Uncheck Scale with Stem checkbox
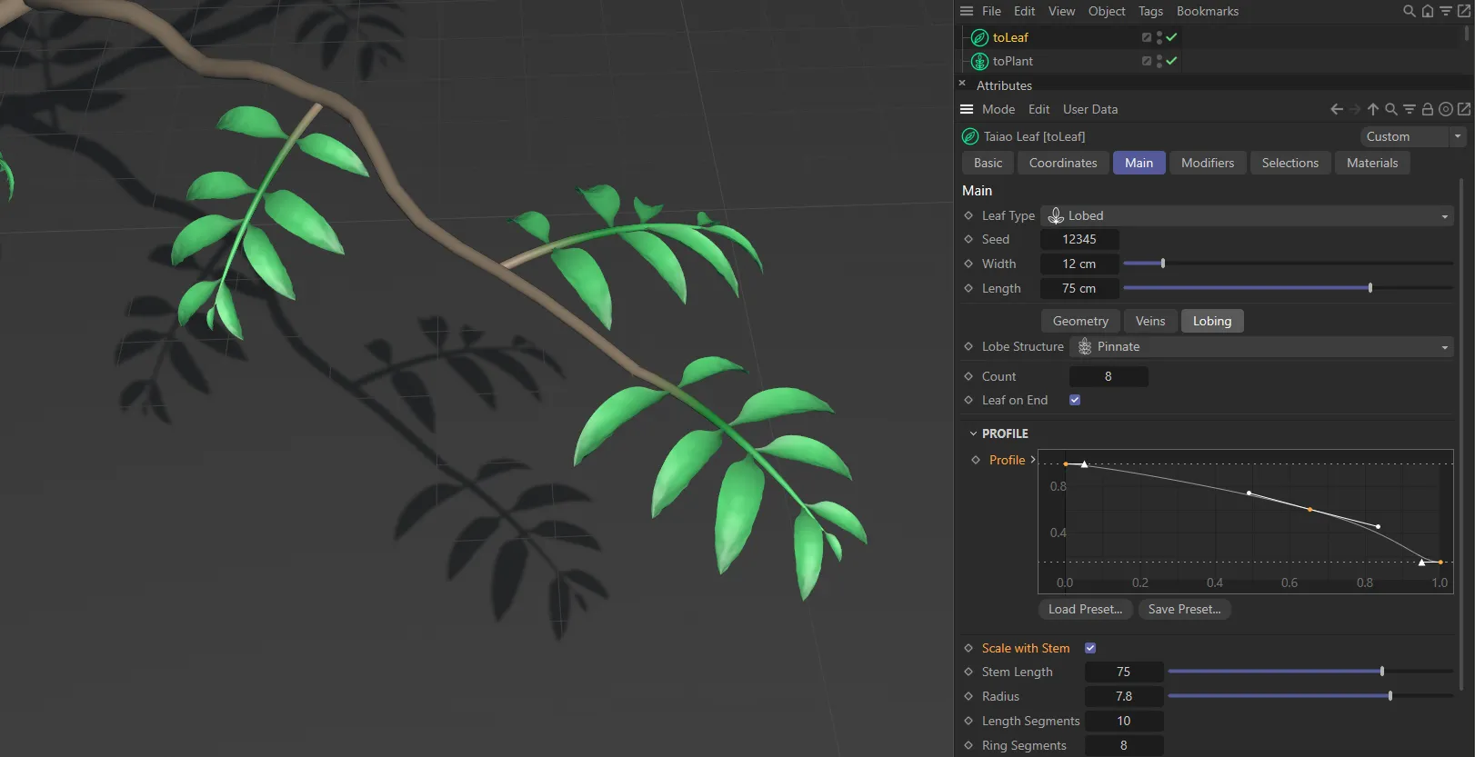Image resolution: width=1475 pixels, height=757 pixels. pyautogui.click(x=1090, y=648)
